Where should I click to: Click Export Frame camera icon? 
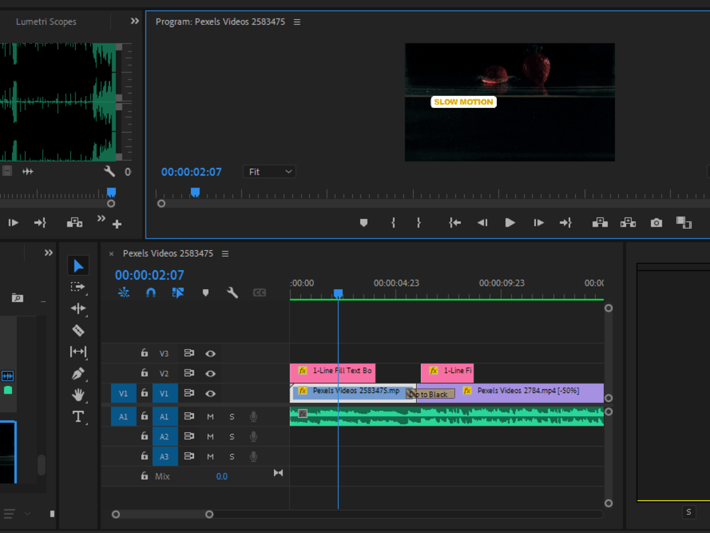656,223
